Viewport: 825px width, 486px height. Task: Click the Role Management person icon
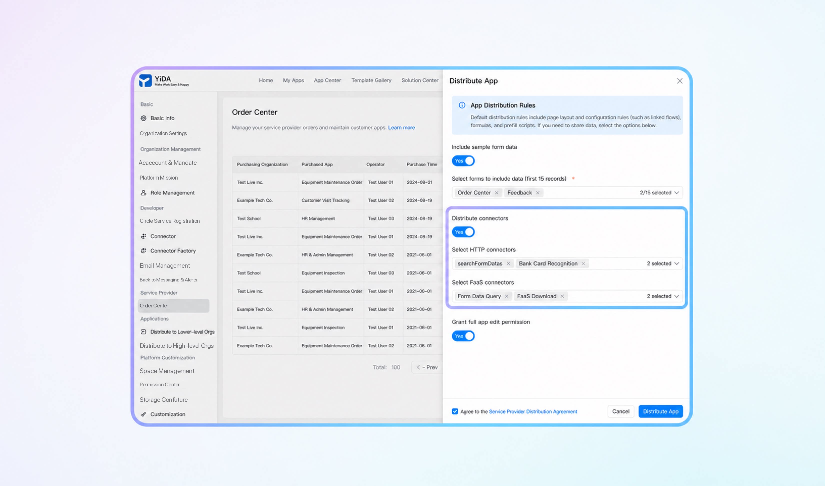tap(143, 193)
